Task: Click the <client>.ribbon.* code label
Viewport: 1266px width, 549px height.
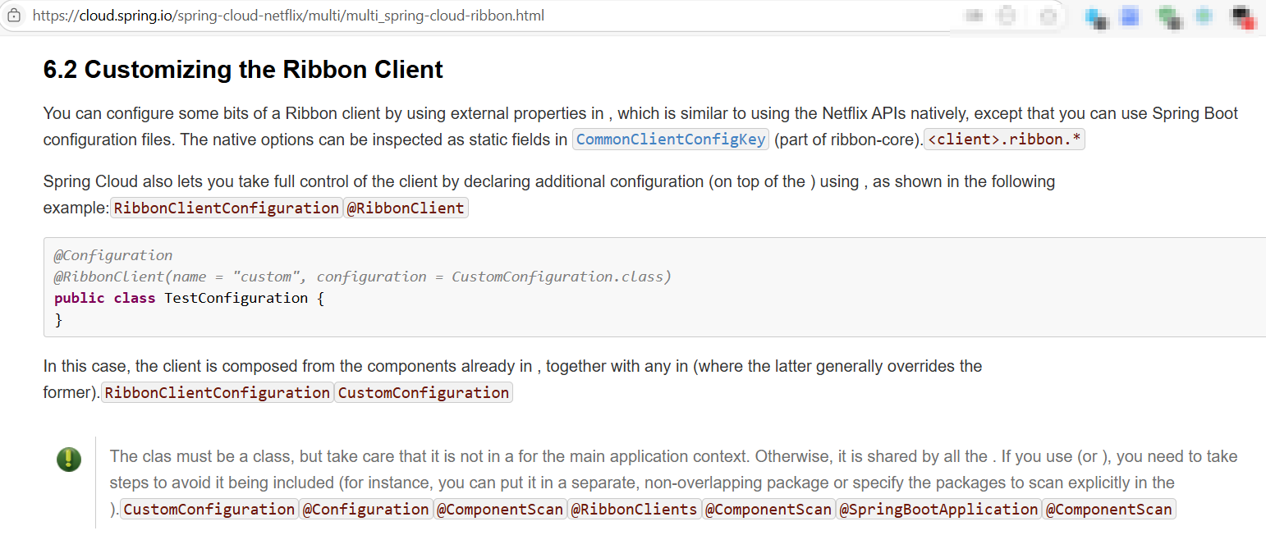Action: [x=1005, y=140]
